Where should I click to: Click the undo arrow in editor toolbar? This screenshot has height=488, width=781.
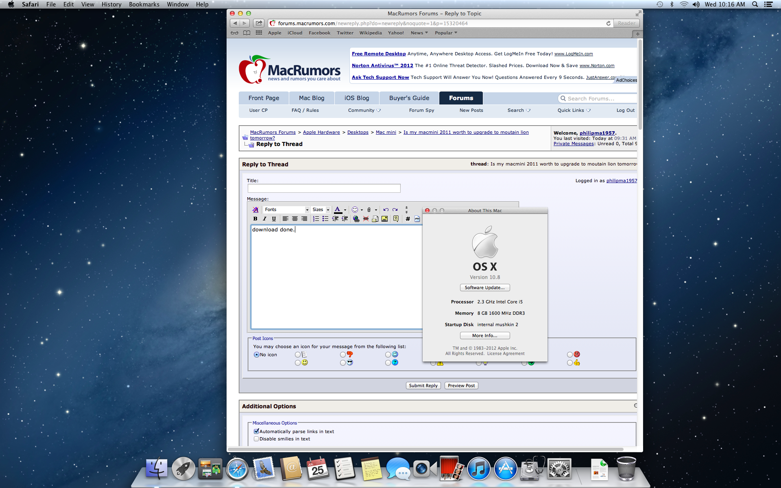(x=386, y=210)
